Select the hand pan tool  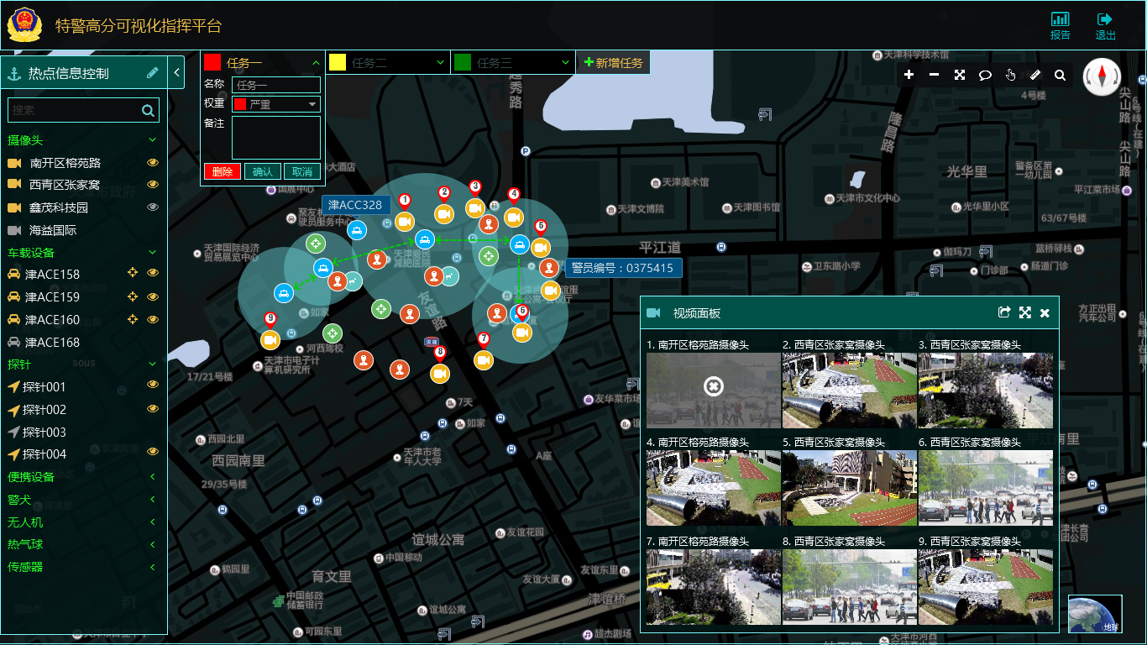tap(1010, 75)
